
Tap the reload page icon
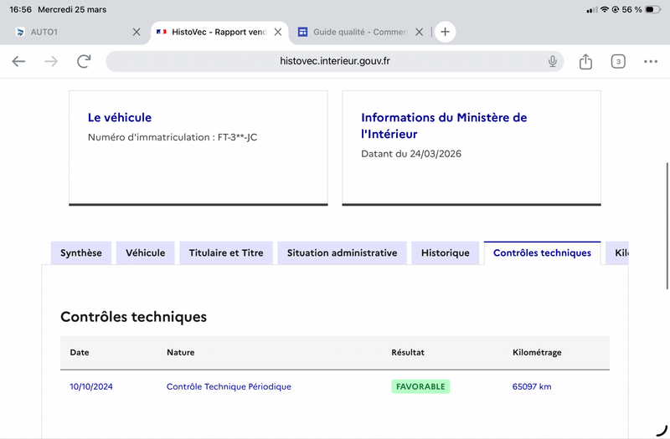(84, 61)
